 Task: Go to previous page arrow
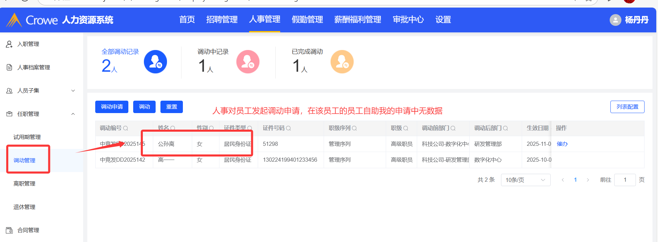point(563,180)
